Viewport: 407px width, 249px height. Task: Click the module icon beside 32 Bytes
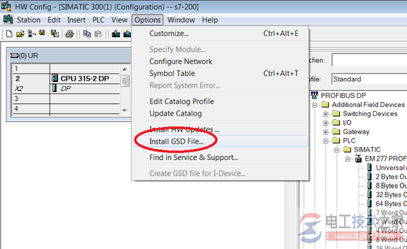point(369,195)
